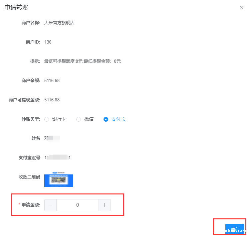
Task: Click the merchant ID value 130
Action: (48, 42)
